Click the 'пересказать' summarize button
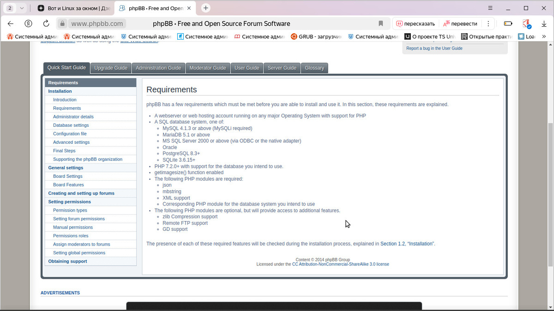Image resolution: width=554 pixels, height=311 pixels. click(x=415, y=23)
